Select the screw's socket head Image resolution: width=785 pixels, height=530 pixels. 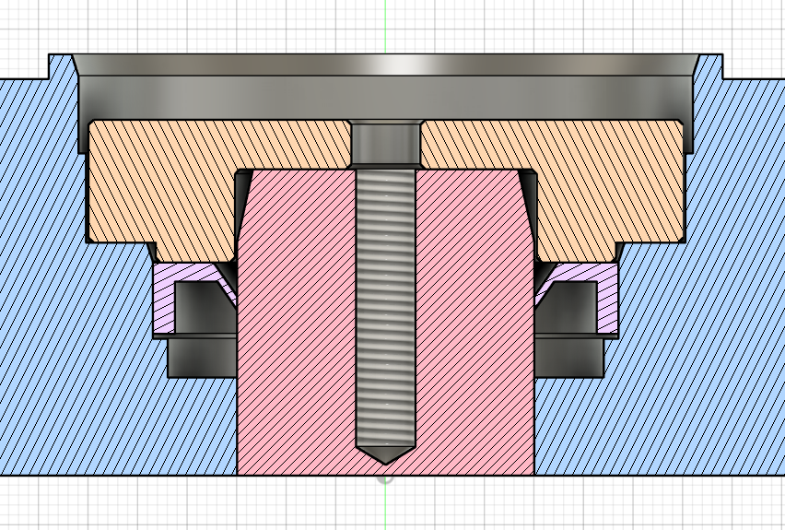[x=386, y=145]
